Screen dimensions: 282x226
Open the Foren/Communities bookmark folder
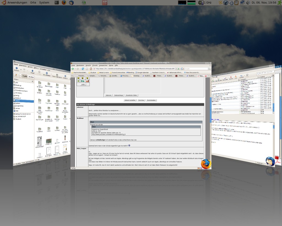[x=117, y=73]
